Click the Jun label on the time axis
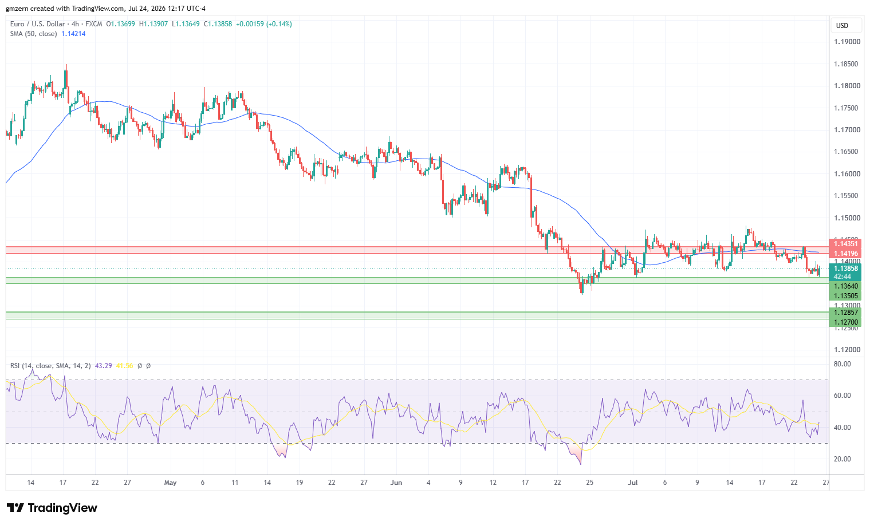This screenshot has width=870, height=525. (x=396, y=483)
